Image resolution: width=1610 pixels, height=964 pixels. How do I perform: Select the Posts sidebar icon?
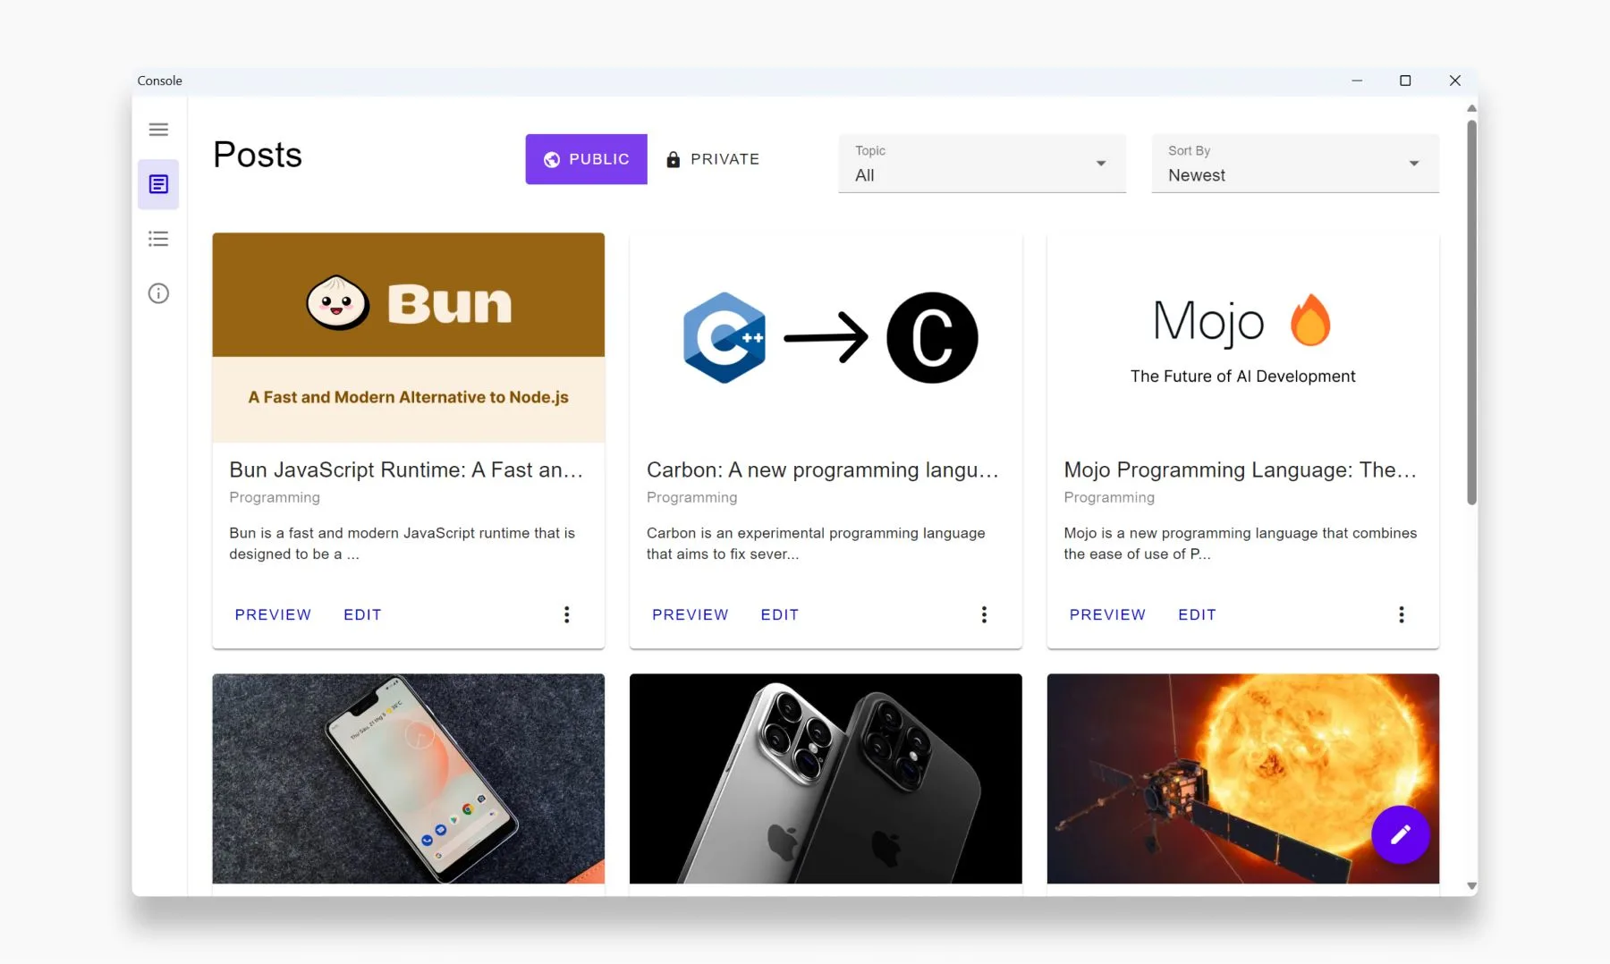coord(158,184)
